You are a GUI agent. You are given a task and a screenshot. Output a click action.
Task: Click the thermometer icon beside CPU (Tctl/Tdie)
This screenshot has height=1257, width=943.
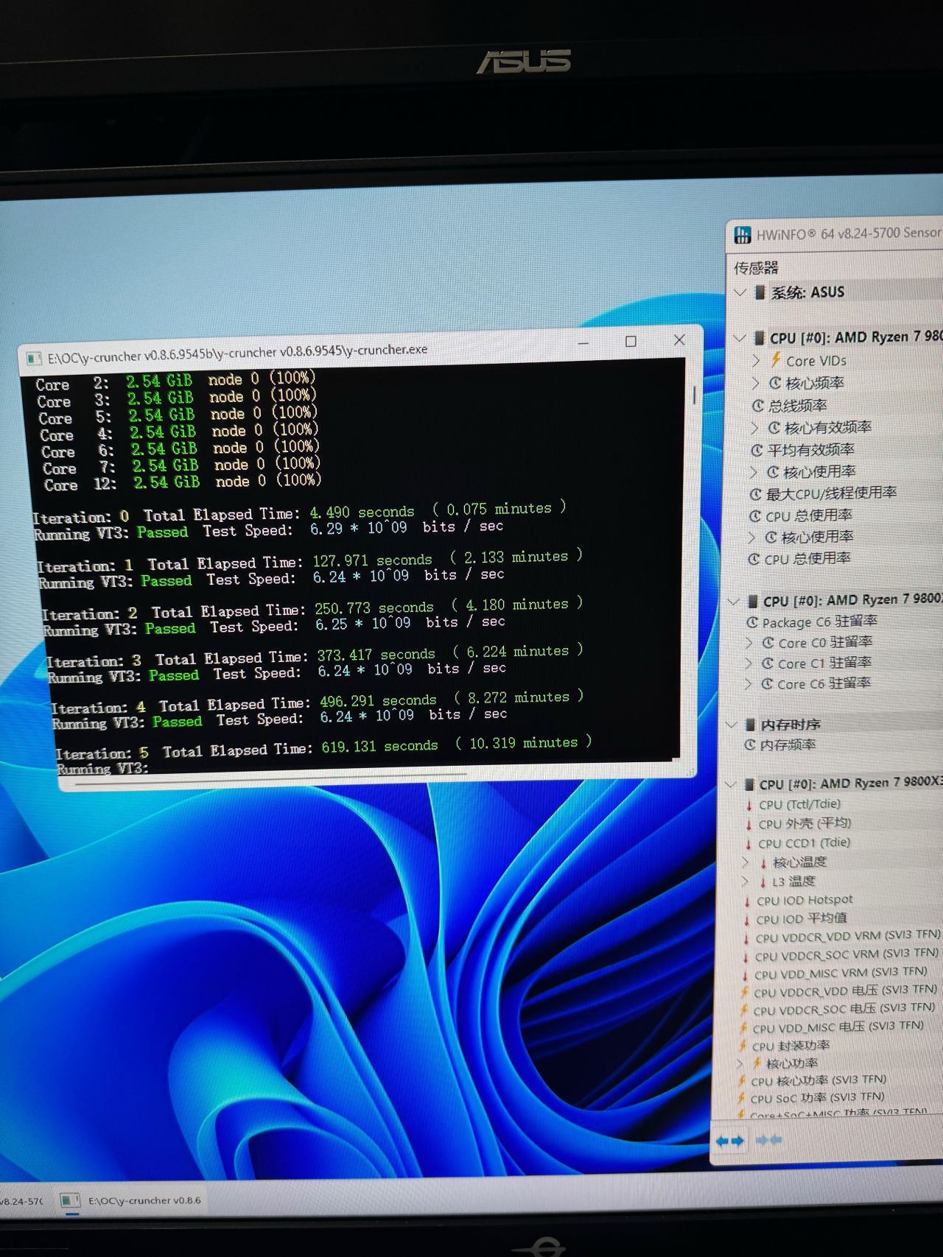tap(749, 805)
